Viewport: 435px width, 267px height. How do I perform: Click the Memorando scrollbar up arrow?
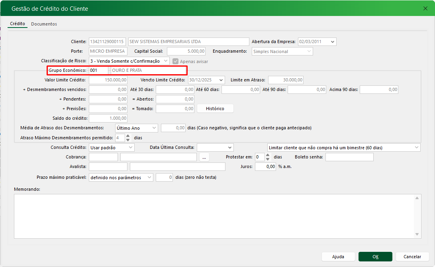pyautogui.click(x=417, y=198)
